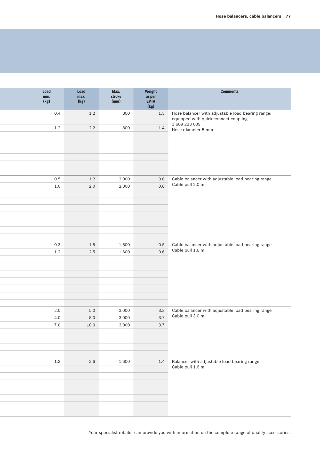Screen dimensions: 320x452
Task: Click page number 77 in the header
Action: coord(288,16)
